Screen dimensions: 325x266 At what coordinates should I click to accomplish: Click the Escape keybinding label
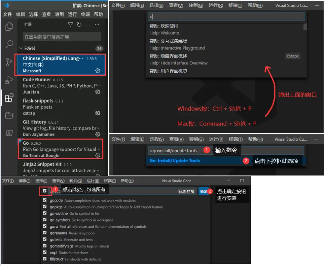293,56
